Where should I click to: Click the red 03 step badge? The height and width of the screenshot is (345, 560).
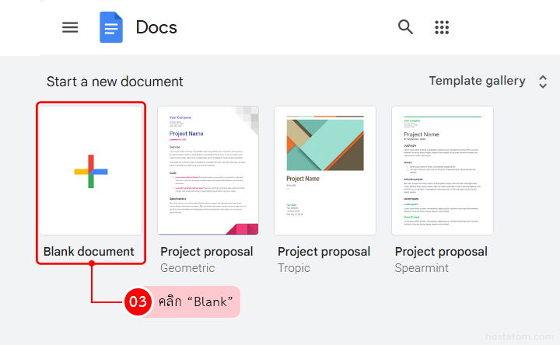pyautogui.click(x=138, y=302)
